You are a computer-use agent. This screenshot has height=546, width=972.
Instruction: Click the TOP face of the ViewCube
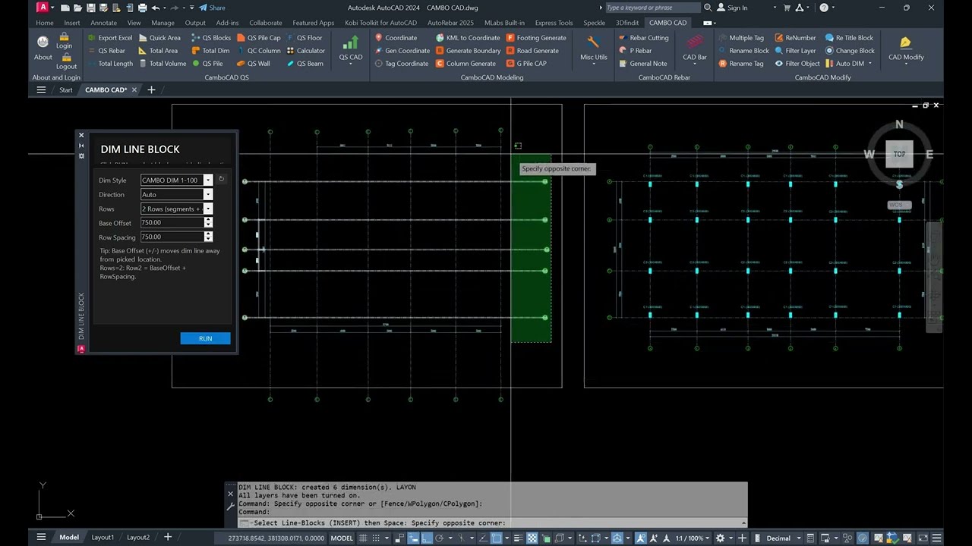click(x=899, y=154)
